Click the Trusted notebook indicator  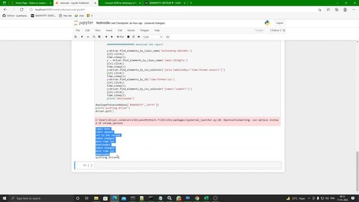259,30
